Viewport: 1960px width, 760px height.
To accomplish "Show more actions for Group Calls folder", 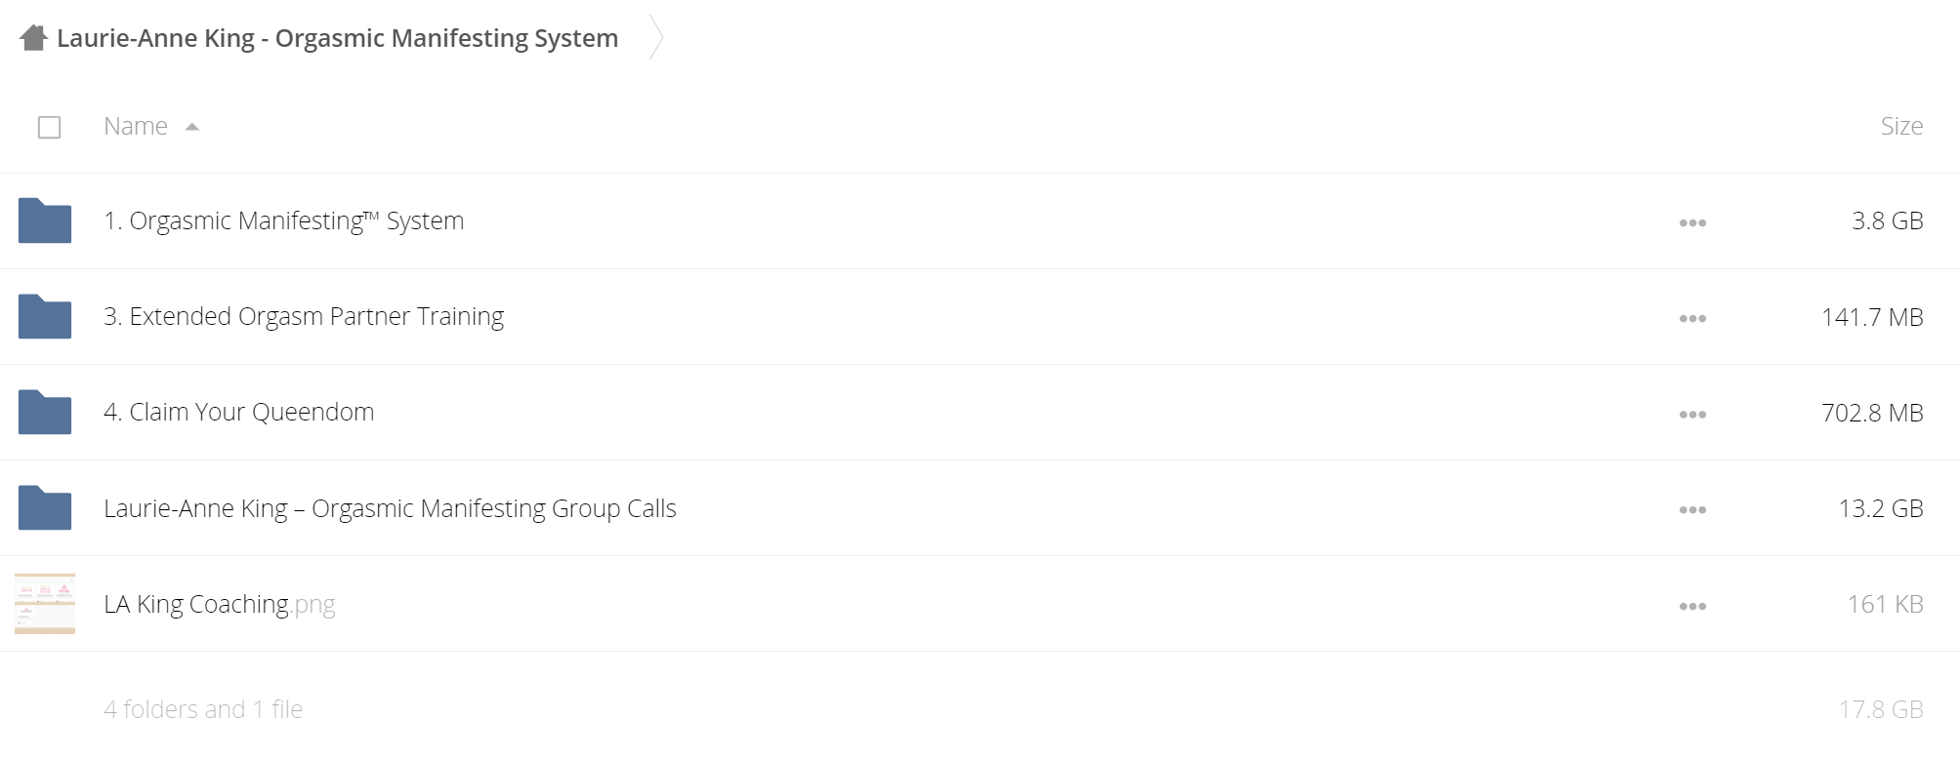I will point(1692,510).
